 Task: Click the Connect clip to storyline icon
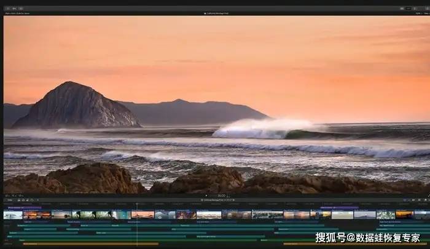click(18, 200)
